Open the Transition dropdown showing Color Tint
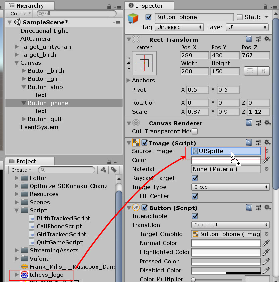Image resolution: width=279 pixels, height=282 pixels. pyautogui.click(x=230, y=225)
